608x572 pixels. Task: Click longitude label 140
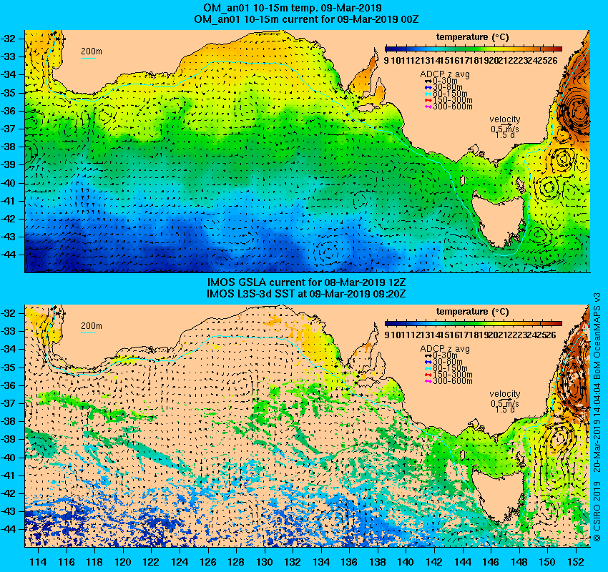pos(406,562)
